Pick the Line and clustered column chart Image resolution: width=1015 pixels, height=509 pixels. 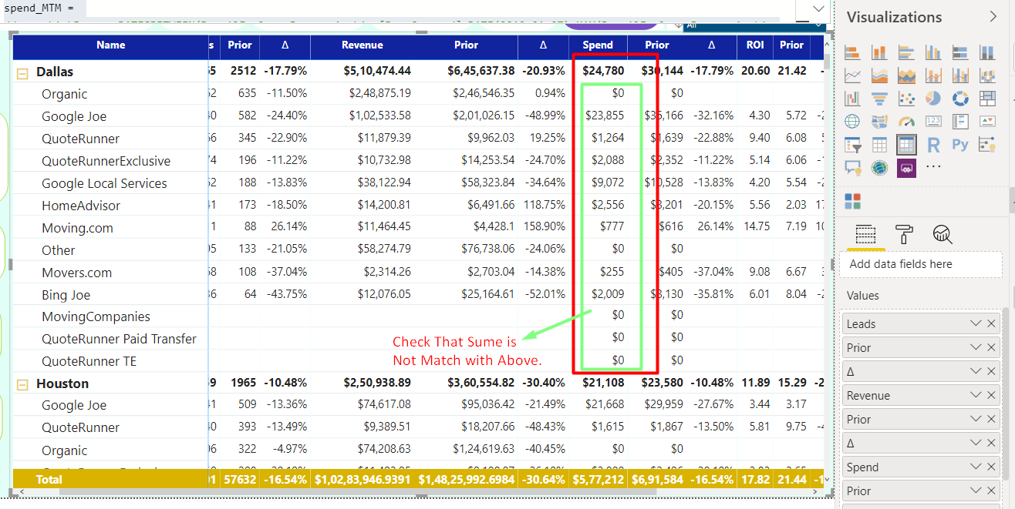click(960, 75)
